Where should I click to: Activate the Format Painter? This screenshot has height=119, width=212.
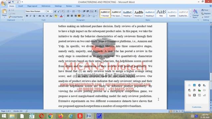click(16, 17)
